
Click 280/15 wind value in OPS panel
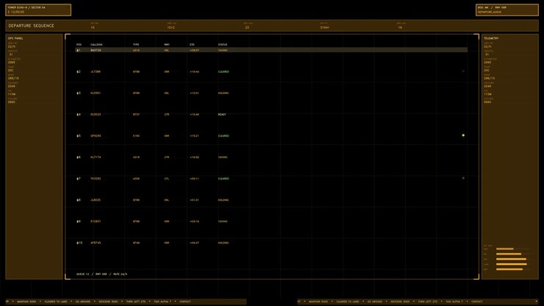13,78
